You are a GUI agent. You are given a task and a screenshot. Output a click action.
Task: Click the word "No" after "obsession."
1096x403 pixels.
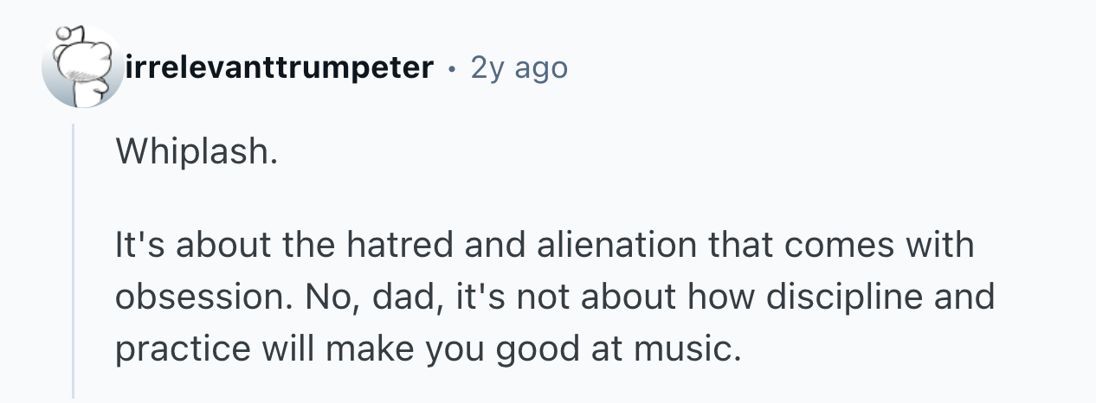[x=326, y=298]
